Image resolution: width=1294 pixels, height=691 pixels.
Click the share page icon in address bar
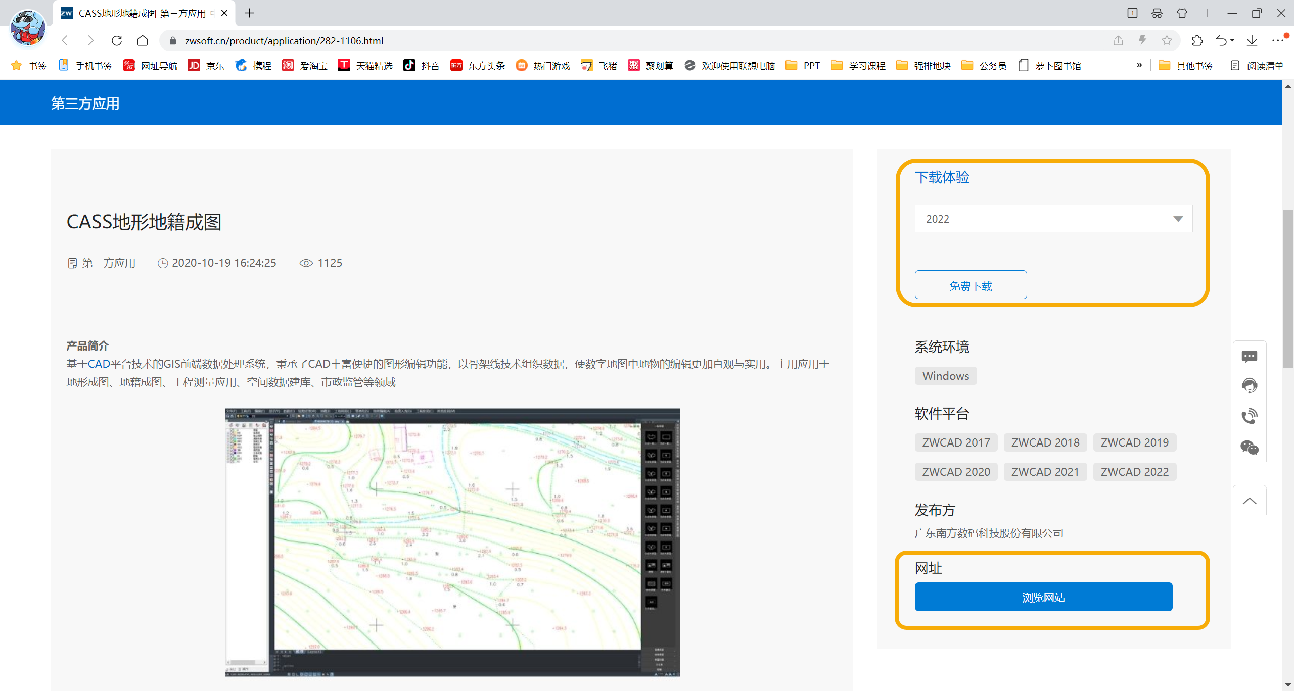pos(1118,40)
